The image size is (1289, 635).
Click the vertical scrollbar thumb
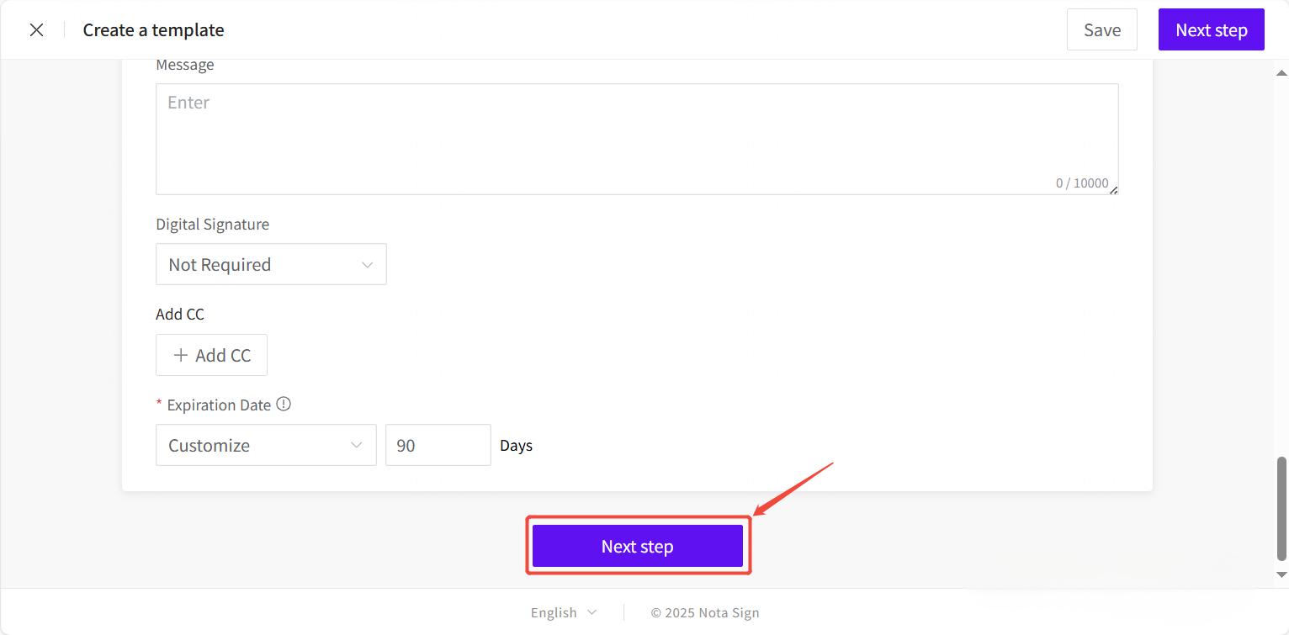(1281, 508)
